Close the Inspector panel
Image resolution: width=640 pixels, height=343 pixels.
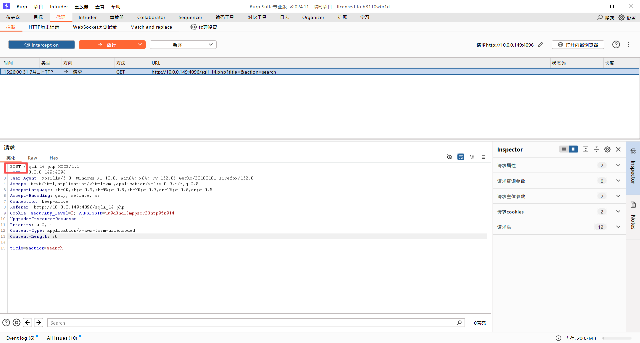coord(618,150)
